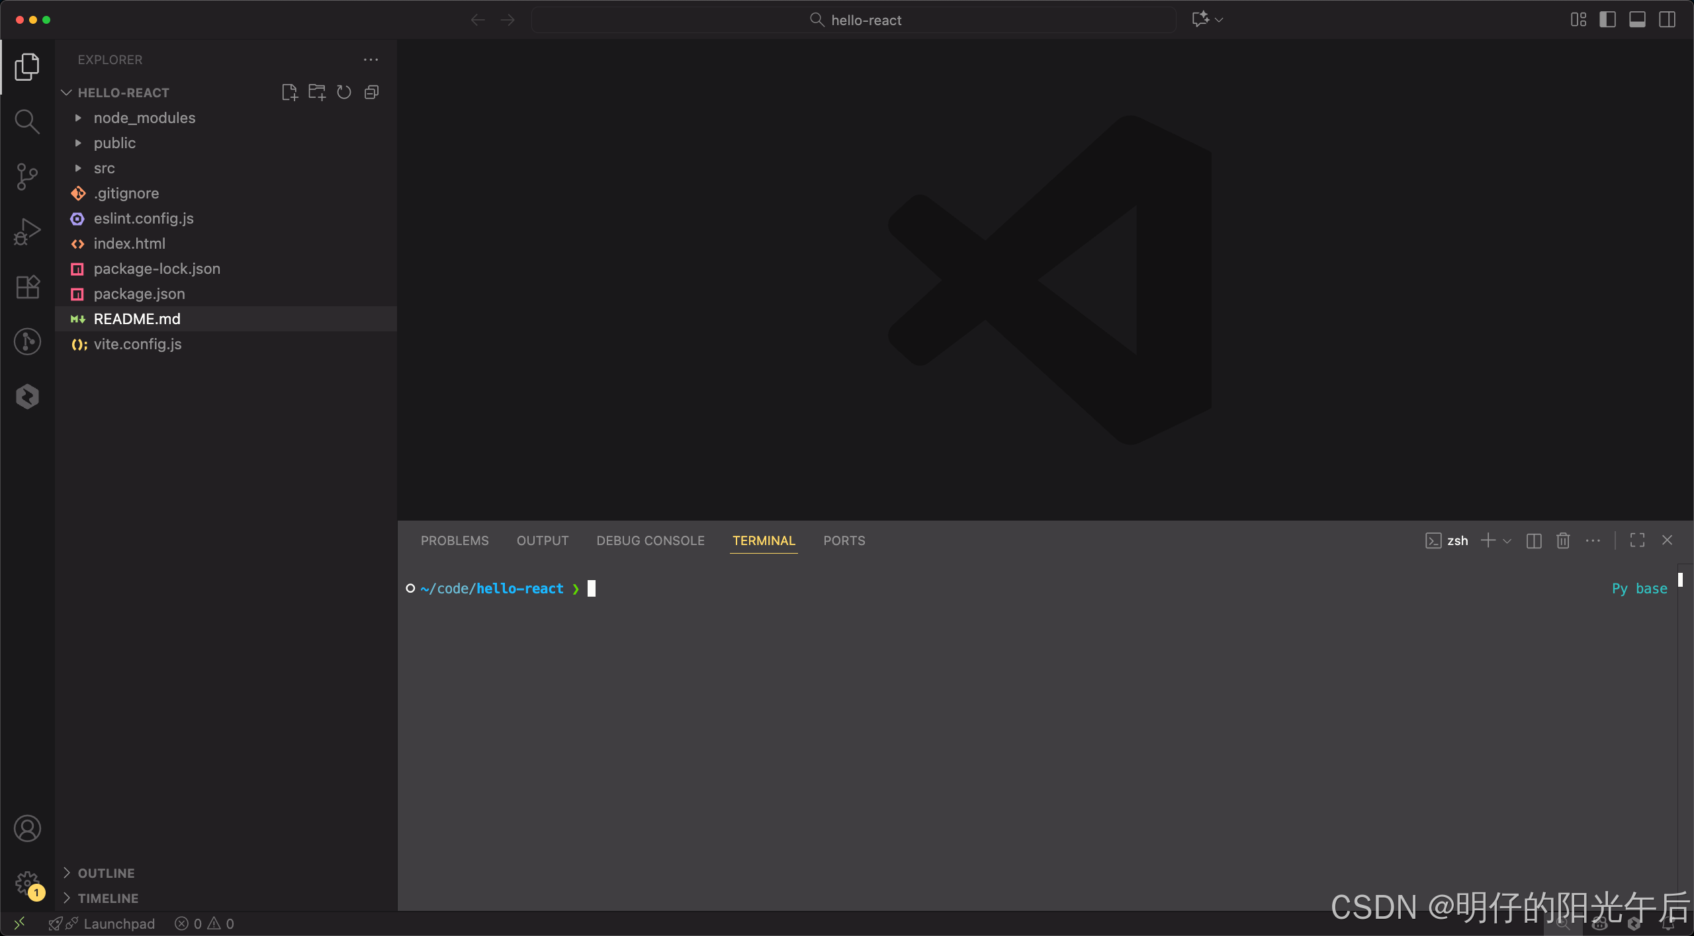This screenshot has height=936, width=1694.
Task: Refresh the Explorer file tree
Action: [x=344, y=93]
